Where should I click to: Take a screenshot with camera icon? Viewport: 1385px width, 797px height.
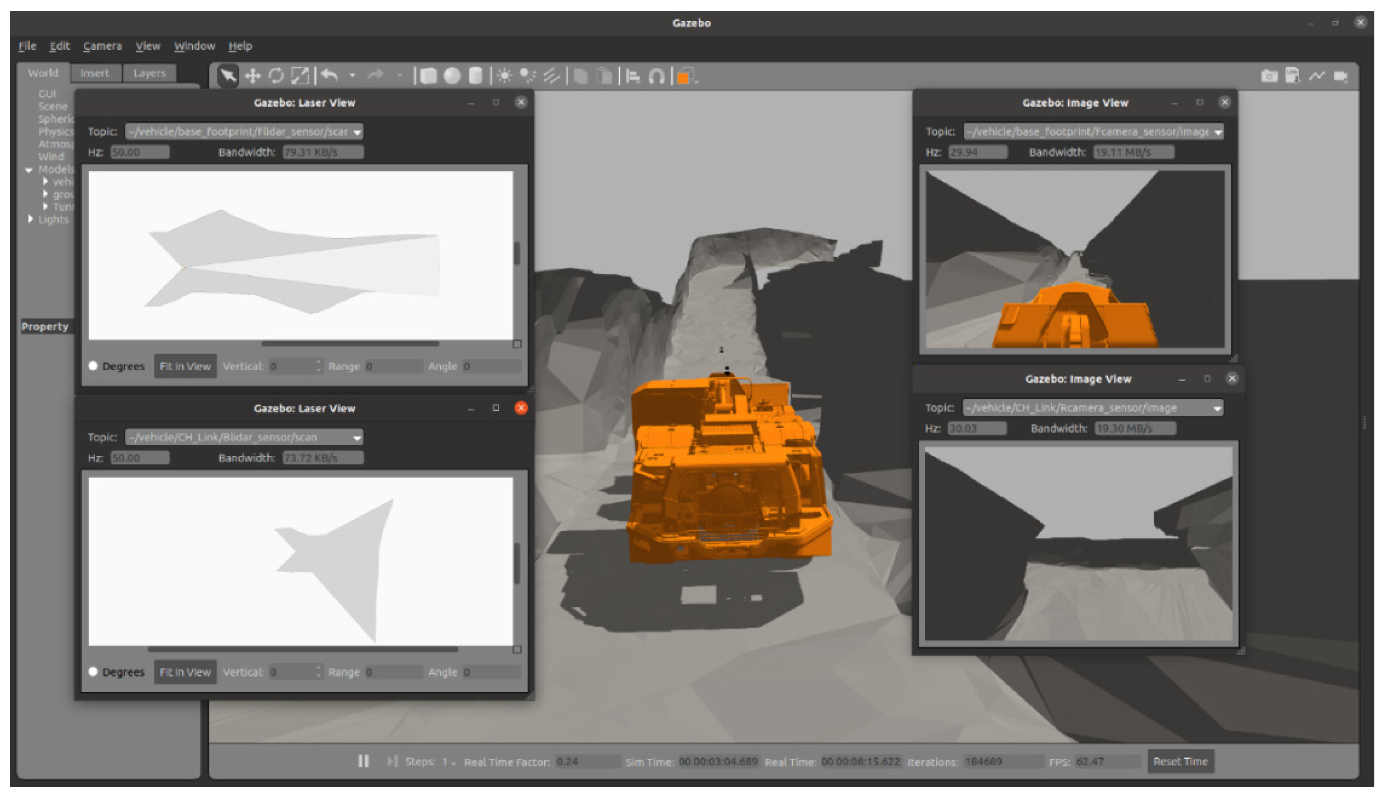[1269, 76]
